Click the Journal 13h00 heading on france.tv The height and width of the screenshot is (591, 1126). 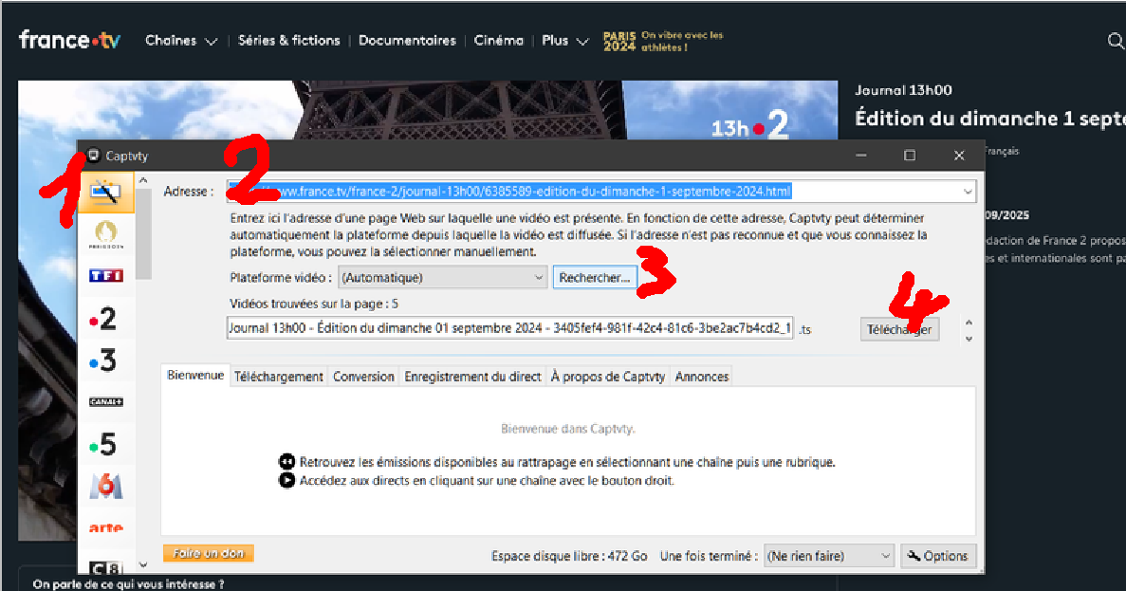903,90
